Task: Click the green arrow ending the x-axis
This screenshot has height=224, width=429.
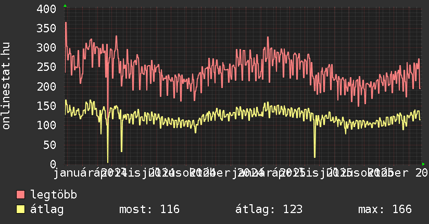Action: (423, 164)
